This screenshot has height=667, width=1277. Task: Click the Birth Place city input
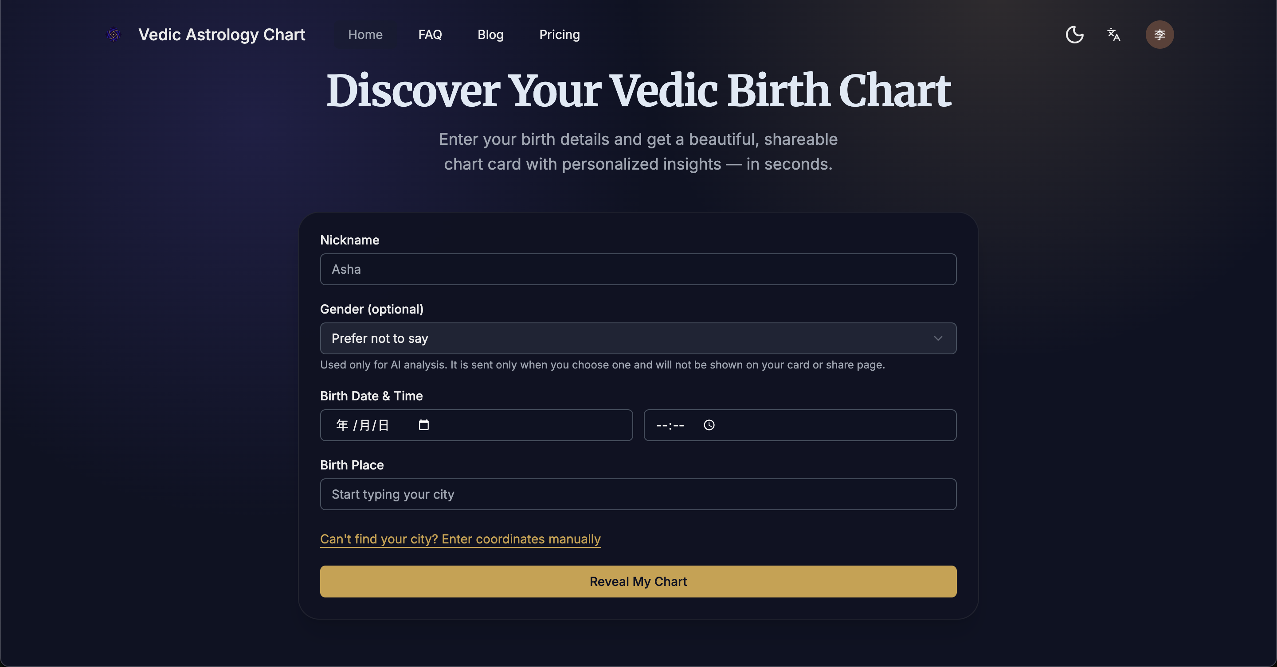click(638, 494)
